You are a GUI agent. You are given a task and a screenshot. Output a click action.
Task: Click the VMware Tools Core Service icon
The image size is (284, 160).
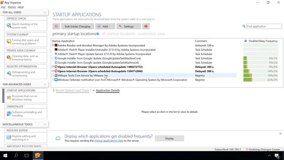click(x=56, y=75)
